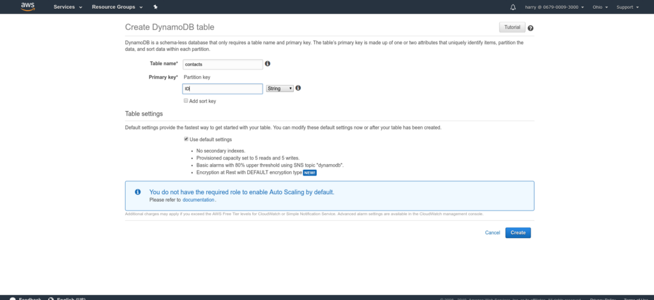This screenshot has width=654, height=300.
Task: Click the Create button
Action: [x=517, y=232]
